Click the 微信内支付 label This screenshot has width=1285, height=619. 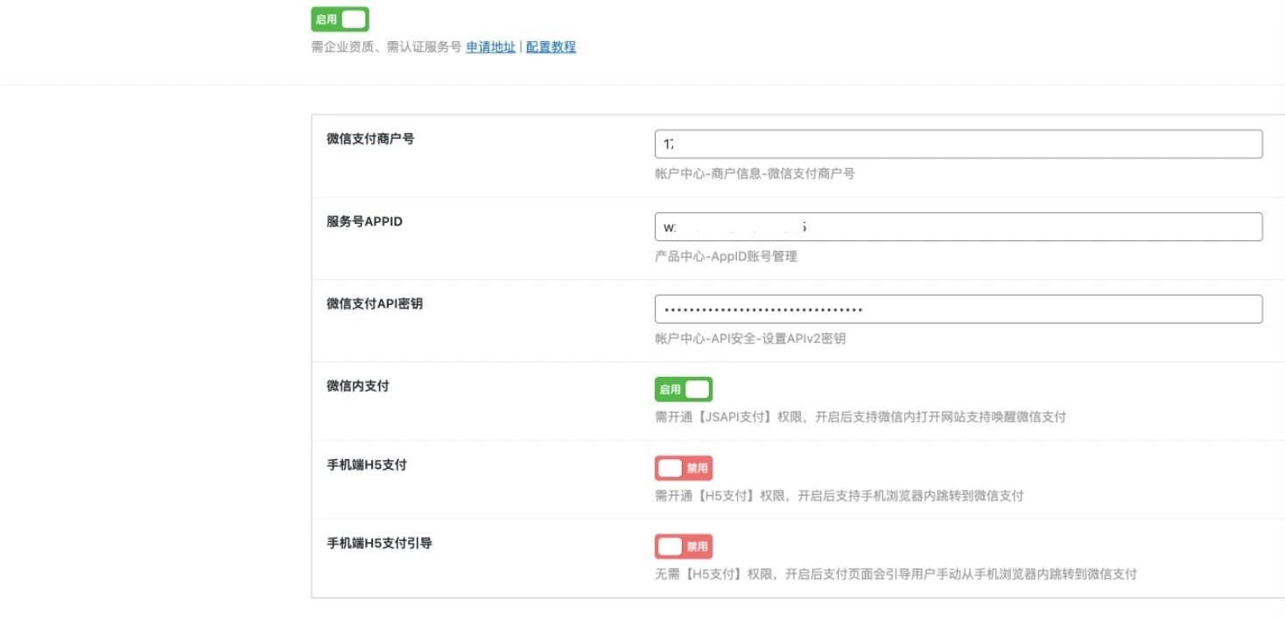click(x=358, y=386)
